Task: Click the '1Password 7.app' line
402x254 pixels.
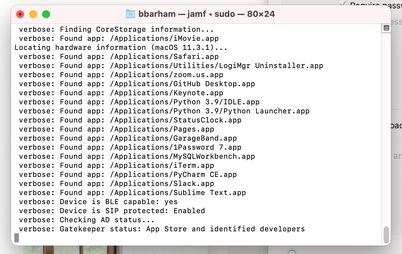Action: coord(130,147)
